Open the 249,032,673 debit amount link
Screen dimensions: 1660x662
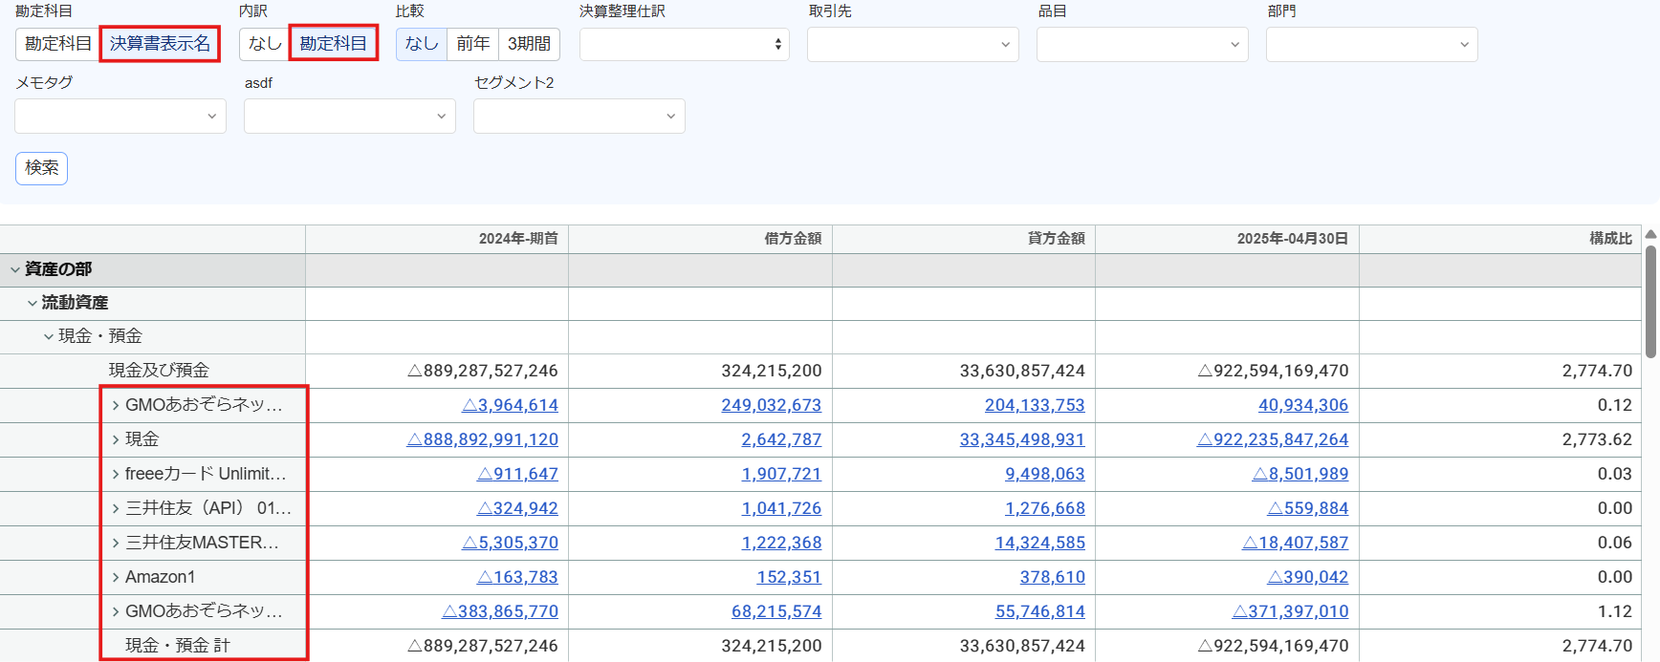coord(772,405)
